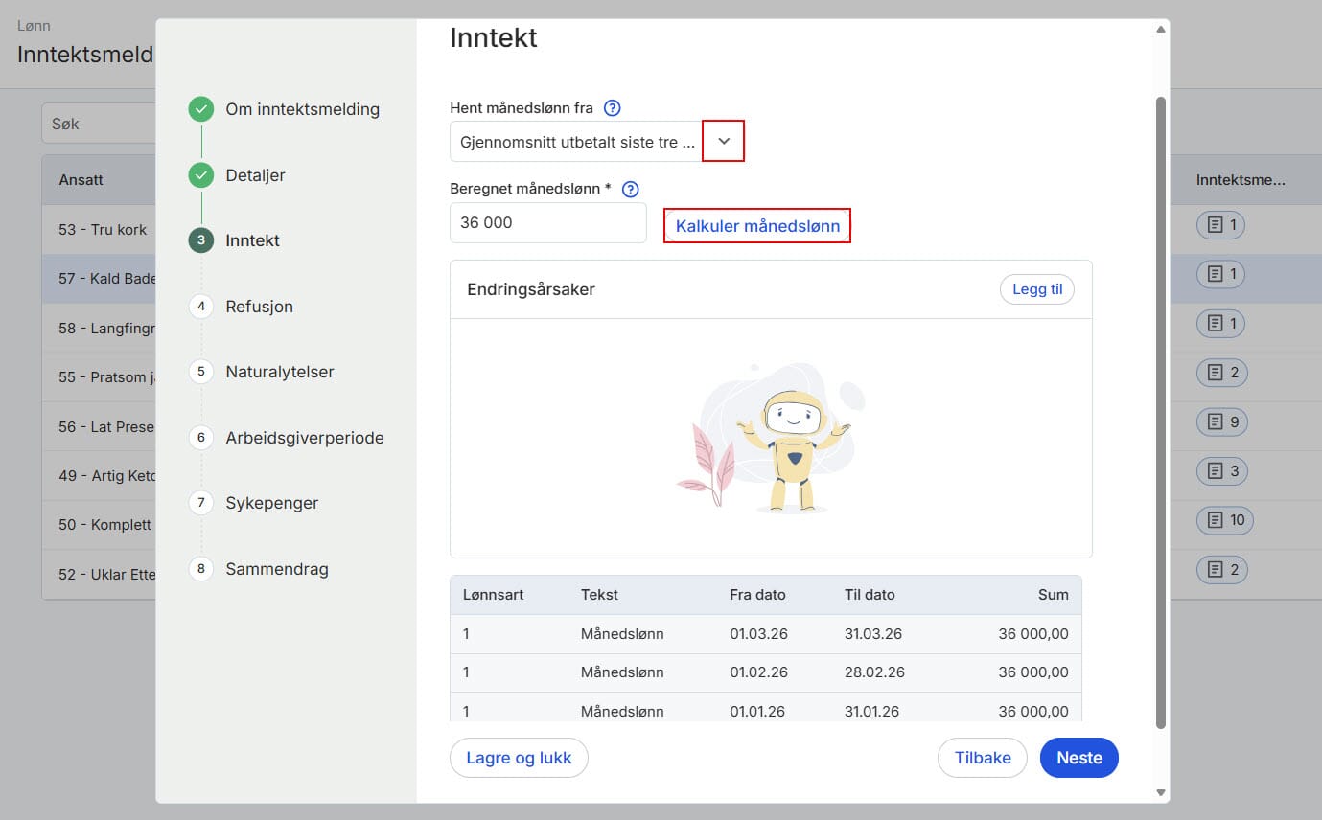Click Tilbake button
The height and width of the screenshot is (820, 1322).
[x=983, y=758]
